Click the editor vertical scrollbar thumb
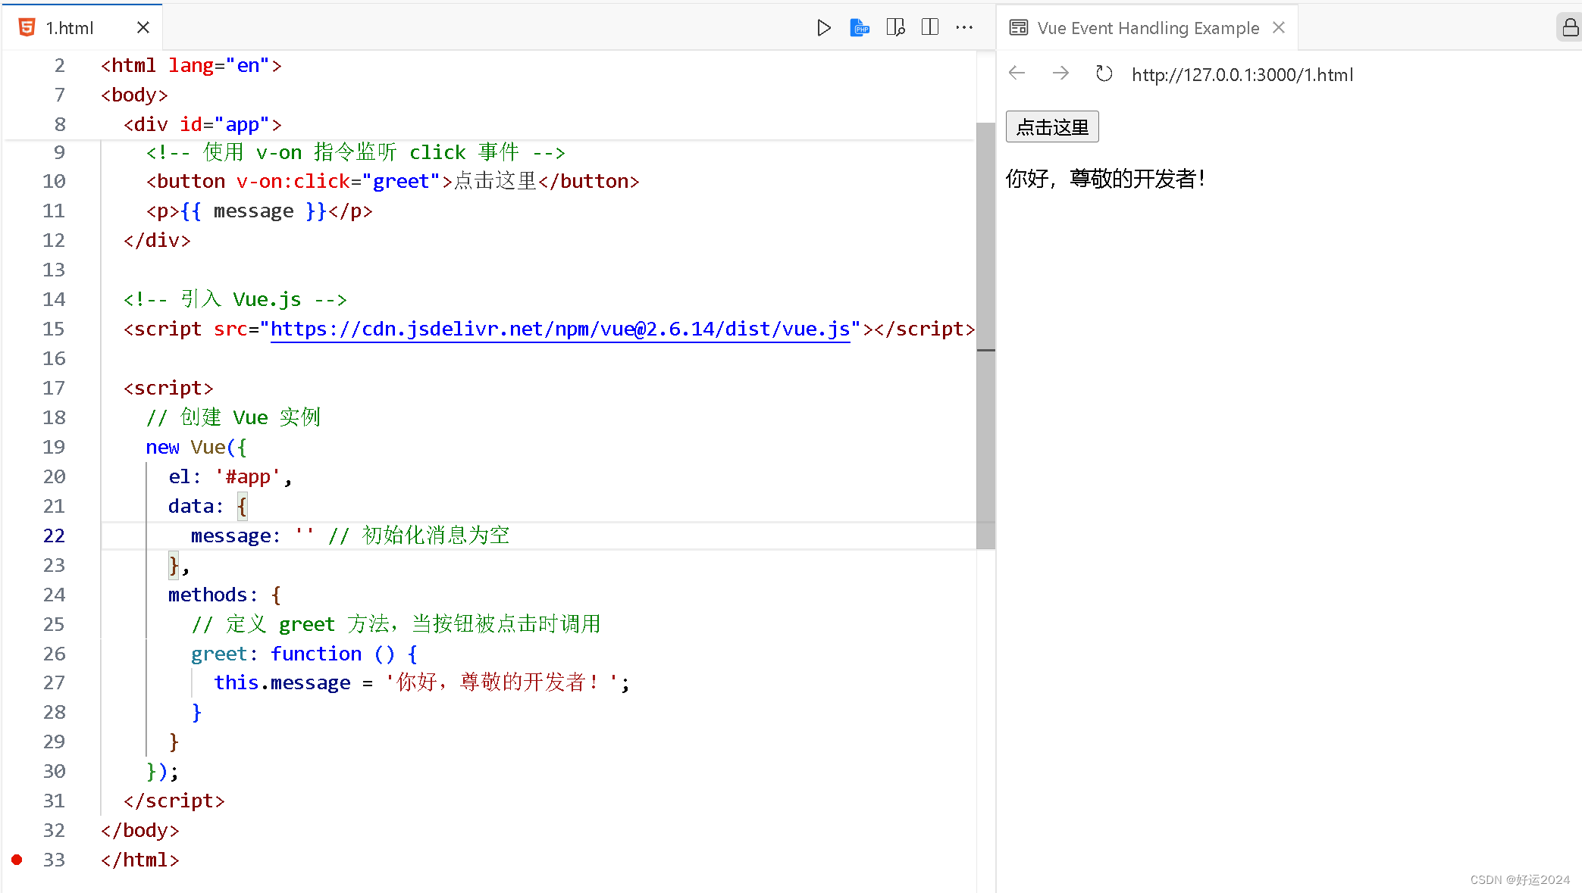 985,336
